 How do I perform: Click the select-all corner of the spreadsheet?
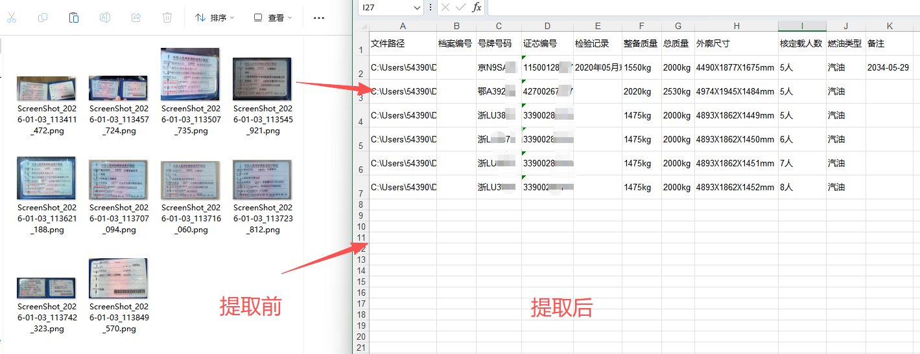tap(361, 26)
